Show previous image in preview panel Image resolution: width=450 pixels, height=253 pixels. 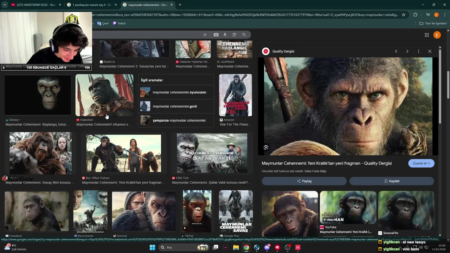click(x=396, y=51)
